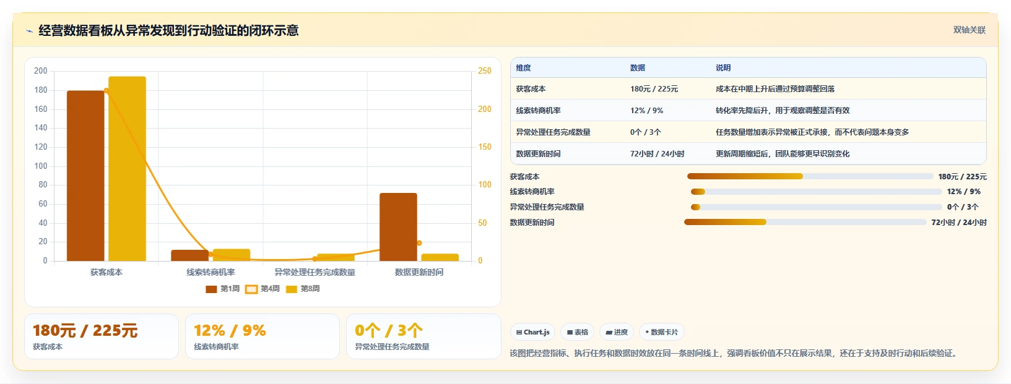Click the 说明 table column header
1011x384 pixels.
point(723,68)
